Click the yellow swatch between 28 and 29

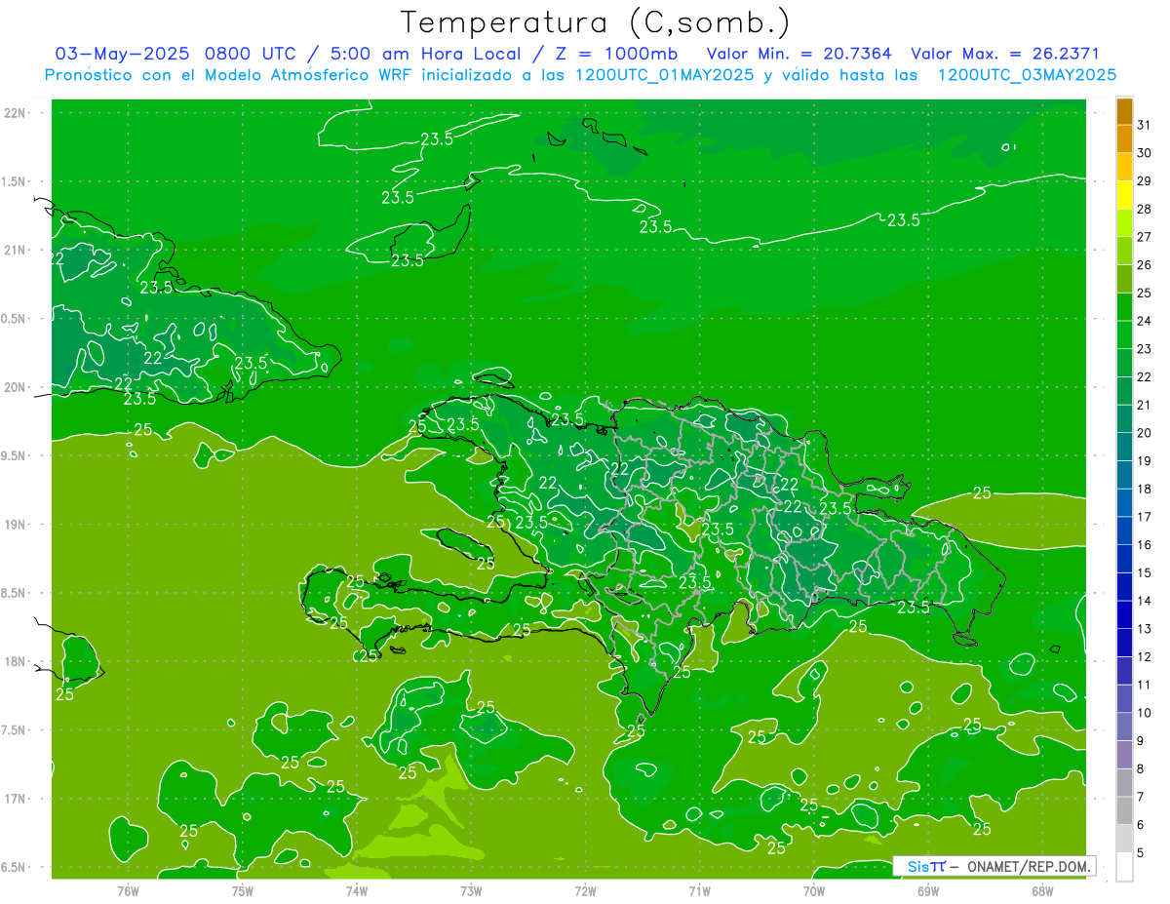tap(1124, 195)
